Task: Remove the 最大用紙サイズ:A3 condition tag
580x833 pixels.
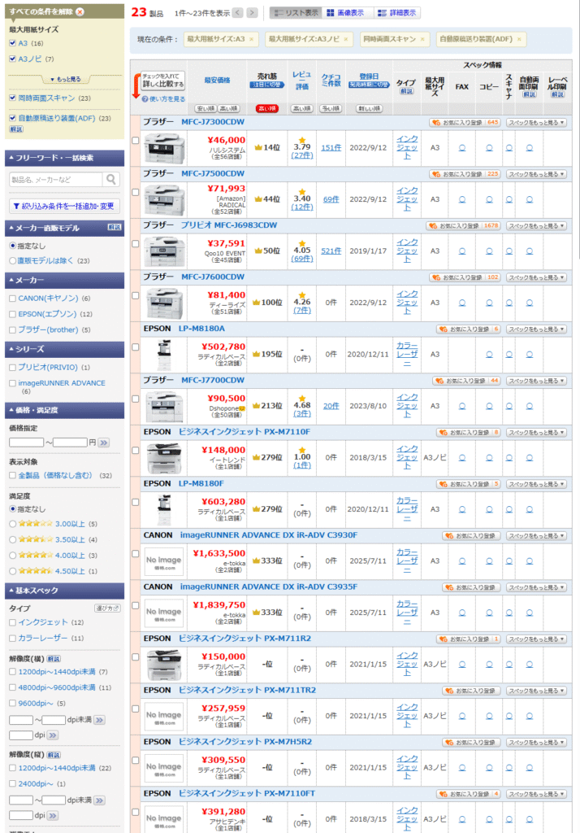Action: (x=251, y=39)
